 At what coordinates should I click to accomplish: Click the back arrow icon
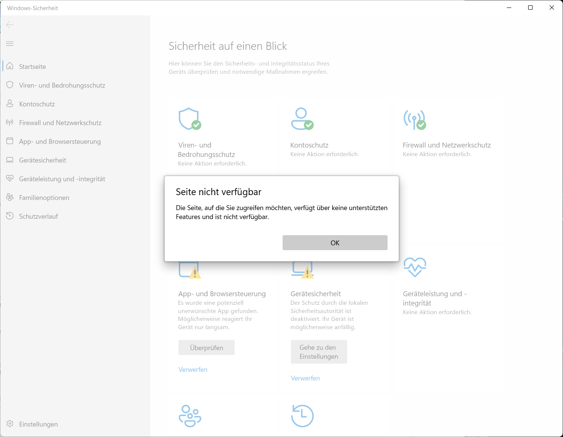tap(10, 25)
